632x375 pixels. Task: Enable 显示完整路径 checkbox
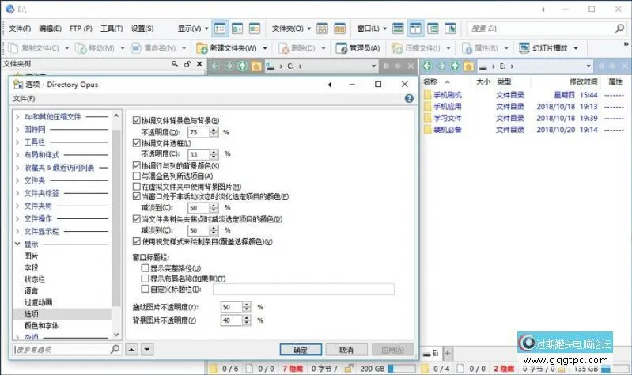pyautogui.click(x=145, y=269)
